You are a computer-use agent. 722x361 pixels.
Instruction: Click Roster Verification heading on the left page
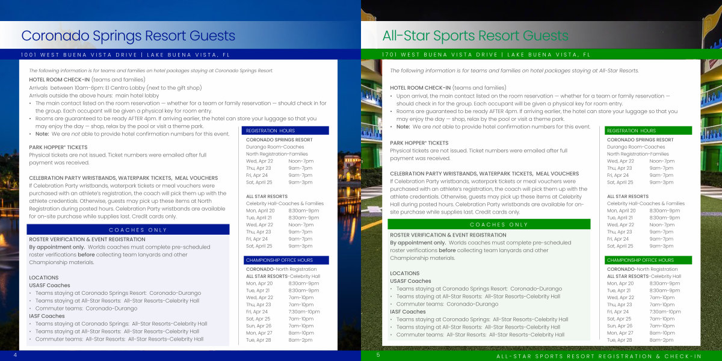87,239
